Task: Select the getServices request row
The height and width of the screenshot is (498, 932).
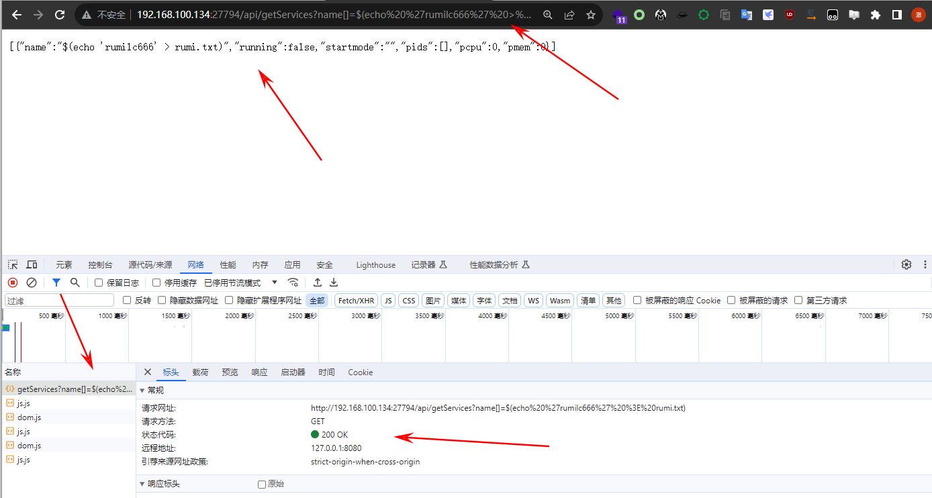Action: tap(68, 389)
